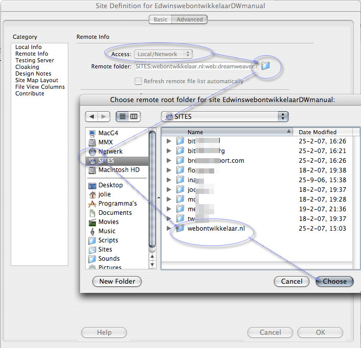Select SITES volume in sidebar

tap(117, 161)
